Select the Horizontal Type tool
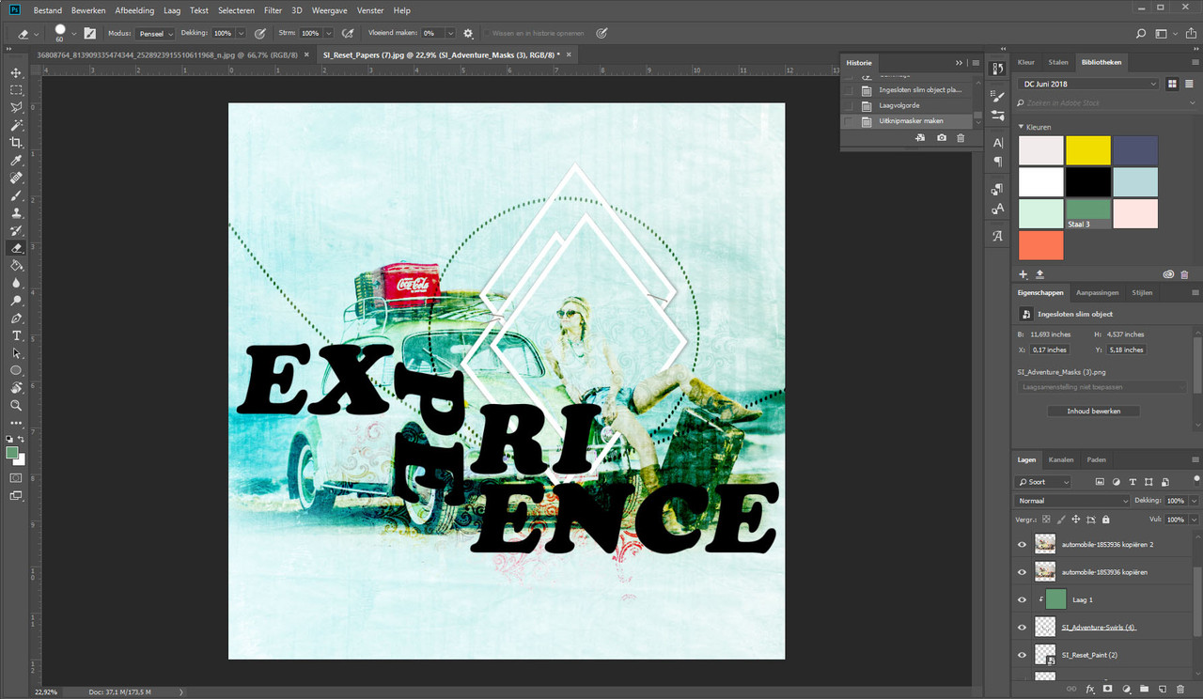 click(16, 336)
